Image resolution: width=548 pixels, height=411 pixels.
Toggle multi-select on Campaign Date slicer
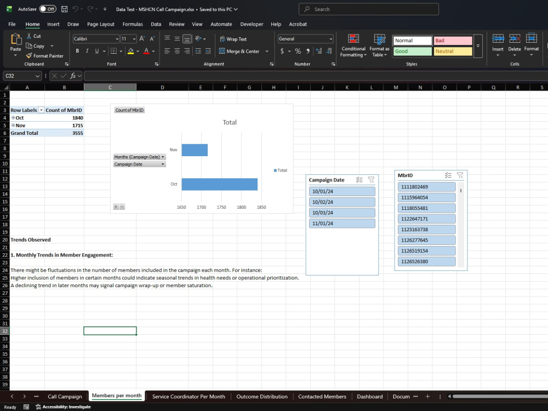[x=359, y=180]
